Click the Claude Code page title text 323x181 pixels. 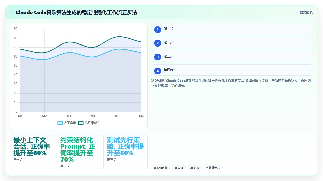pyautogui.click(x=76, y=12)
